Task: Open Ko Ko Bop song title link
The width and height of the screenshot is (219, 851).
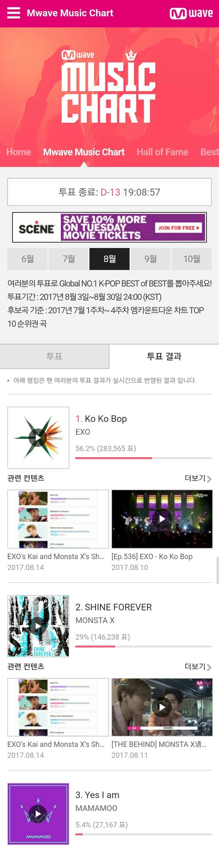Action: tap(106, 419)
